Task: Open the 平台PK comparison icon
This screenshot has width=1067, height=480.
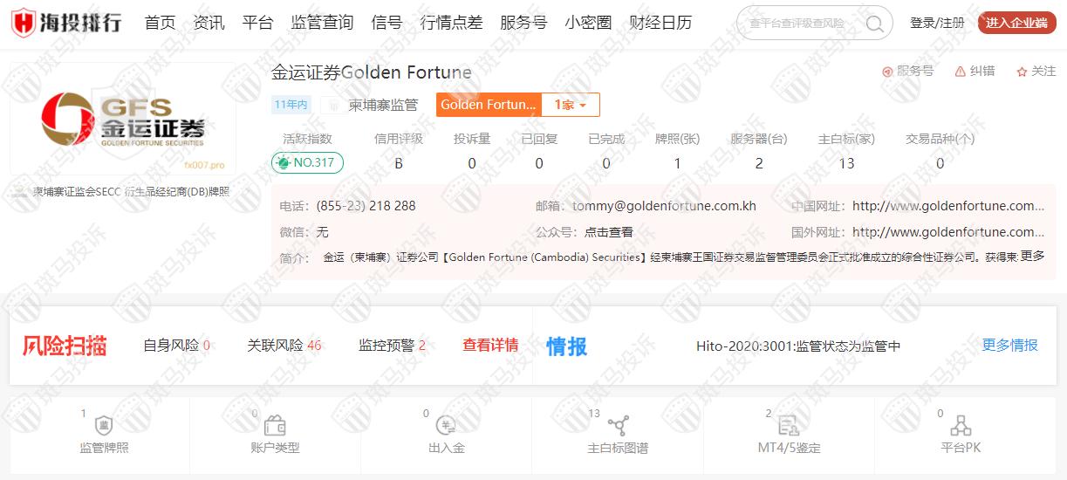Action: 961,426
